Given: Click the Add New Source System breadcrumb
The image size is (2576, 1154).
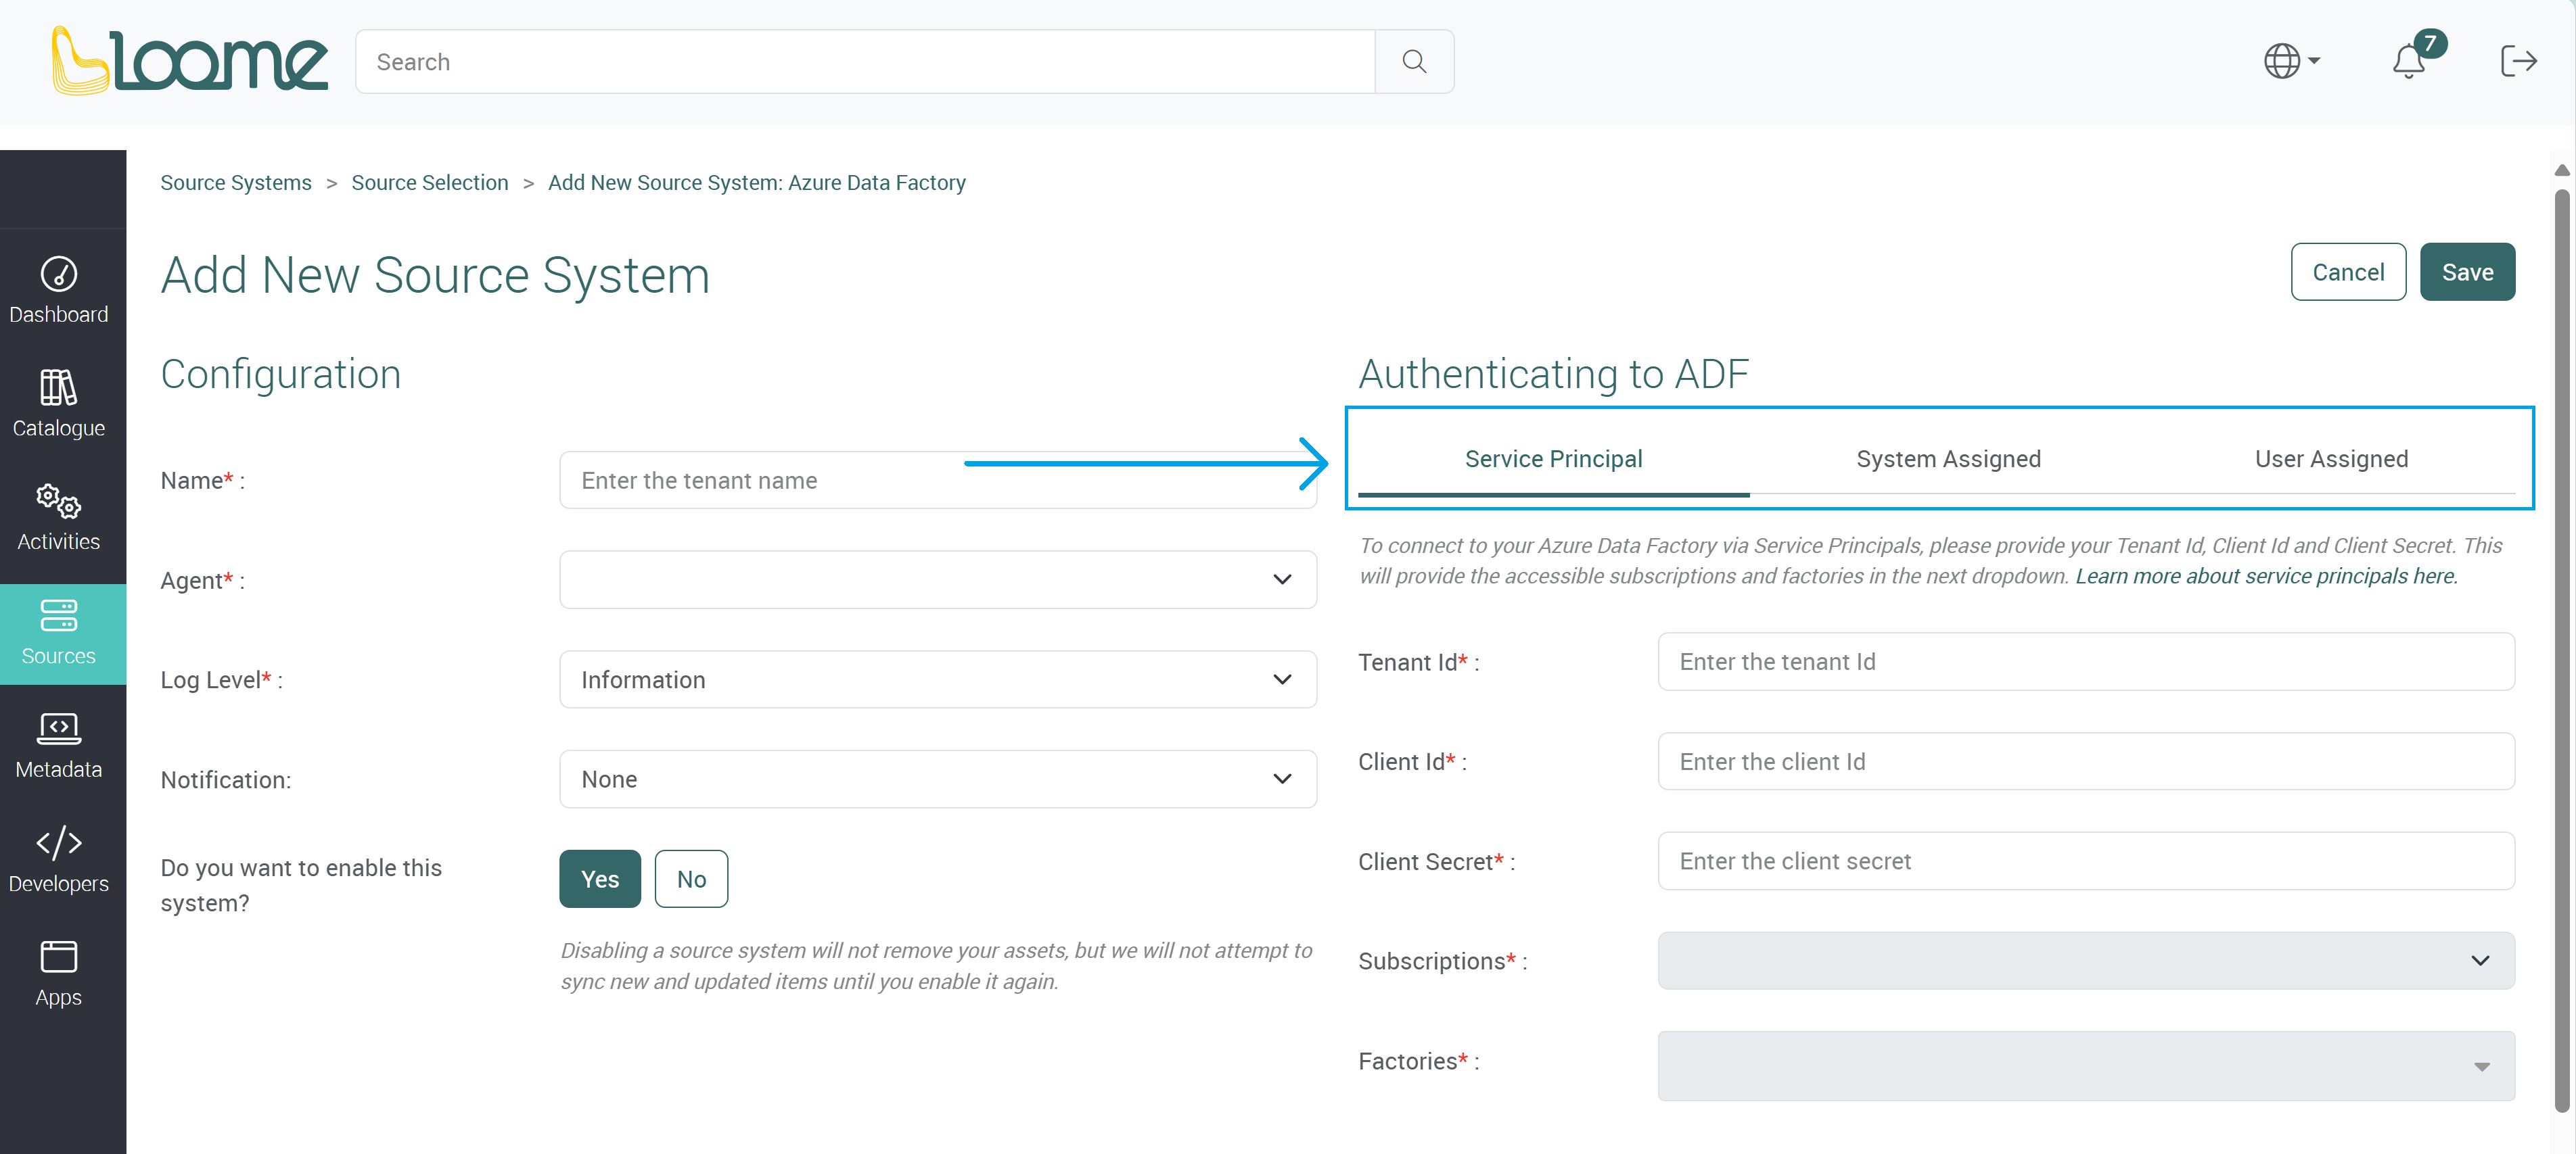Looking at the screenshot, I should point(757,183).
